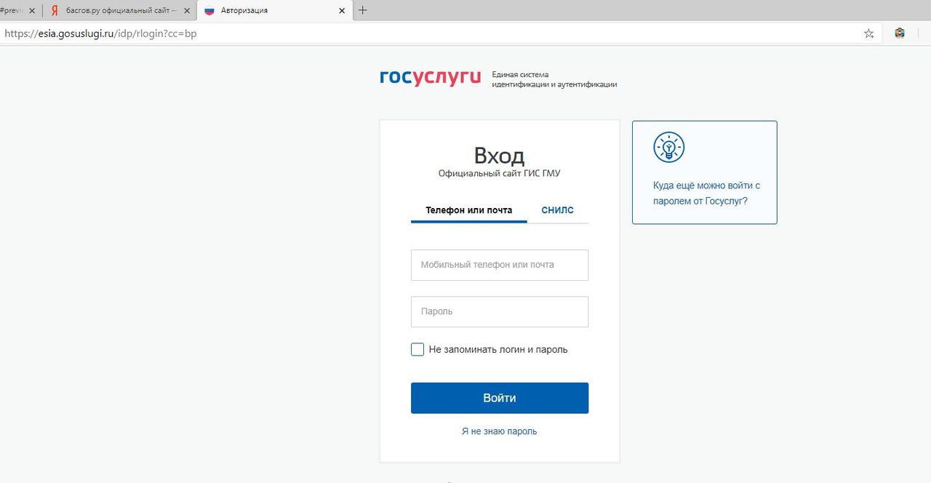Close the #preview tab
The height and width of the screenshot is (483, 931).
pos(31,11)
